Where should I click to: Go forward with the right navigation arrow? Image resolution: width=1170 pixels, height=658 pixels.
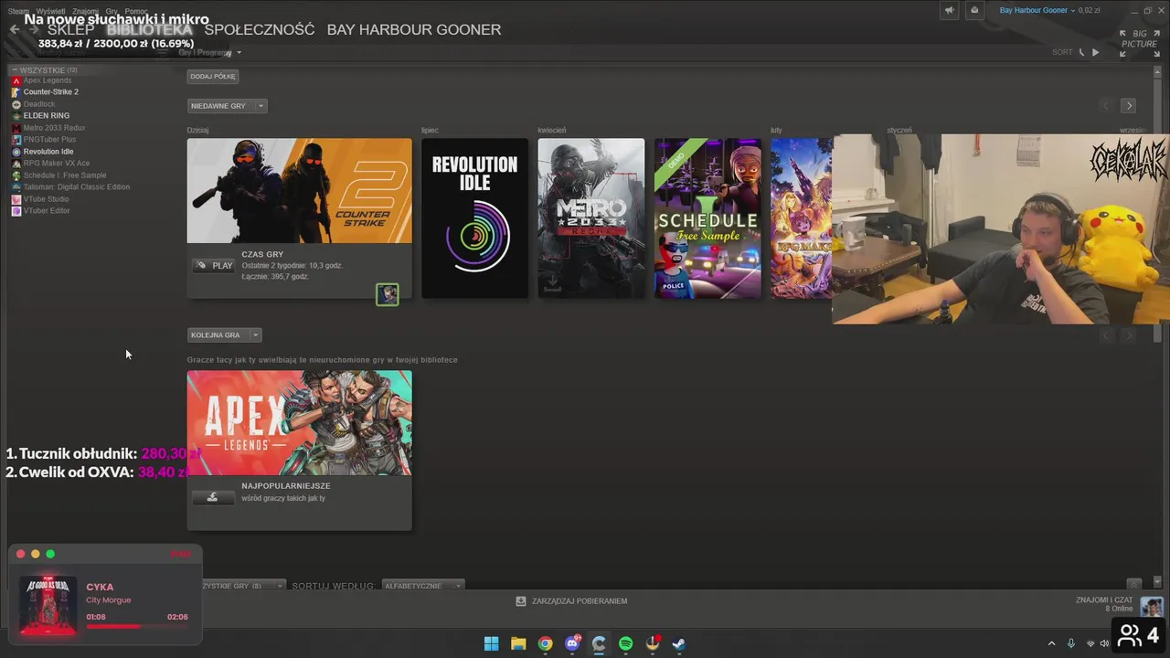[34, 29]
